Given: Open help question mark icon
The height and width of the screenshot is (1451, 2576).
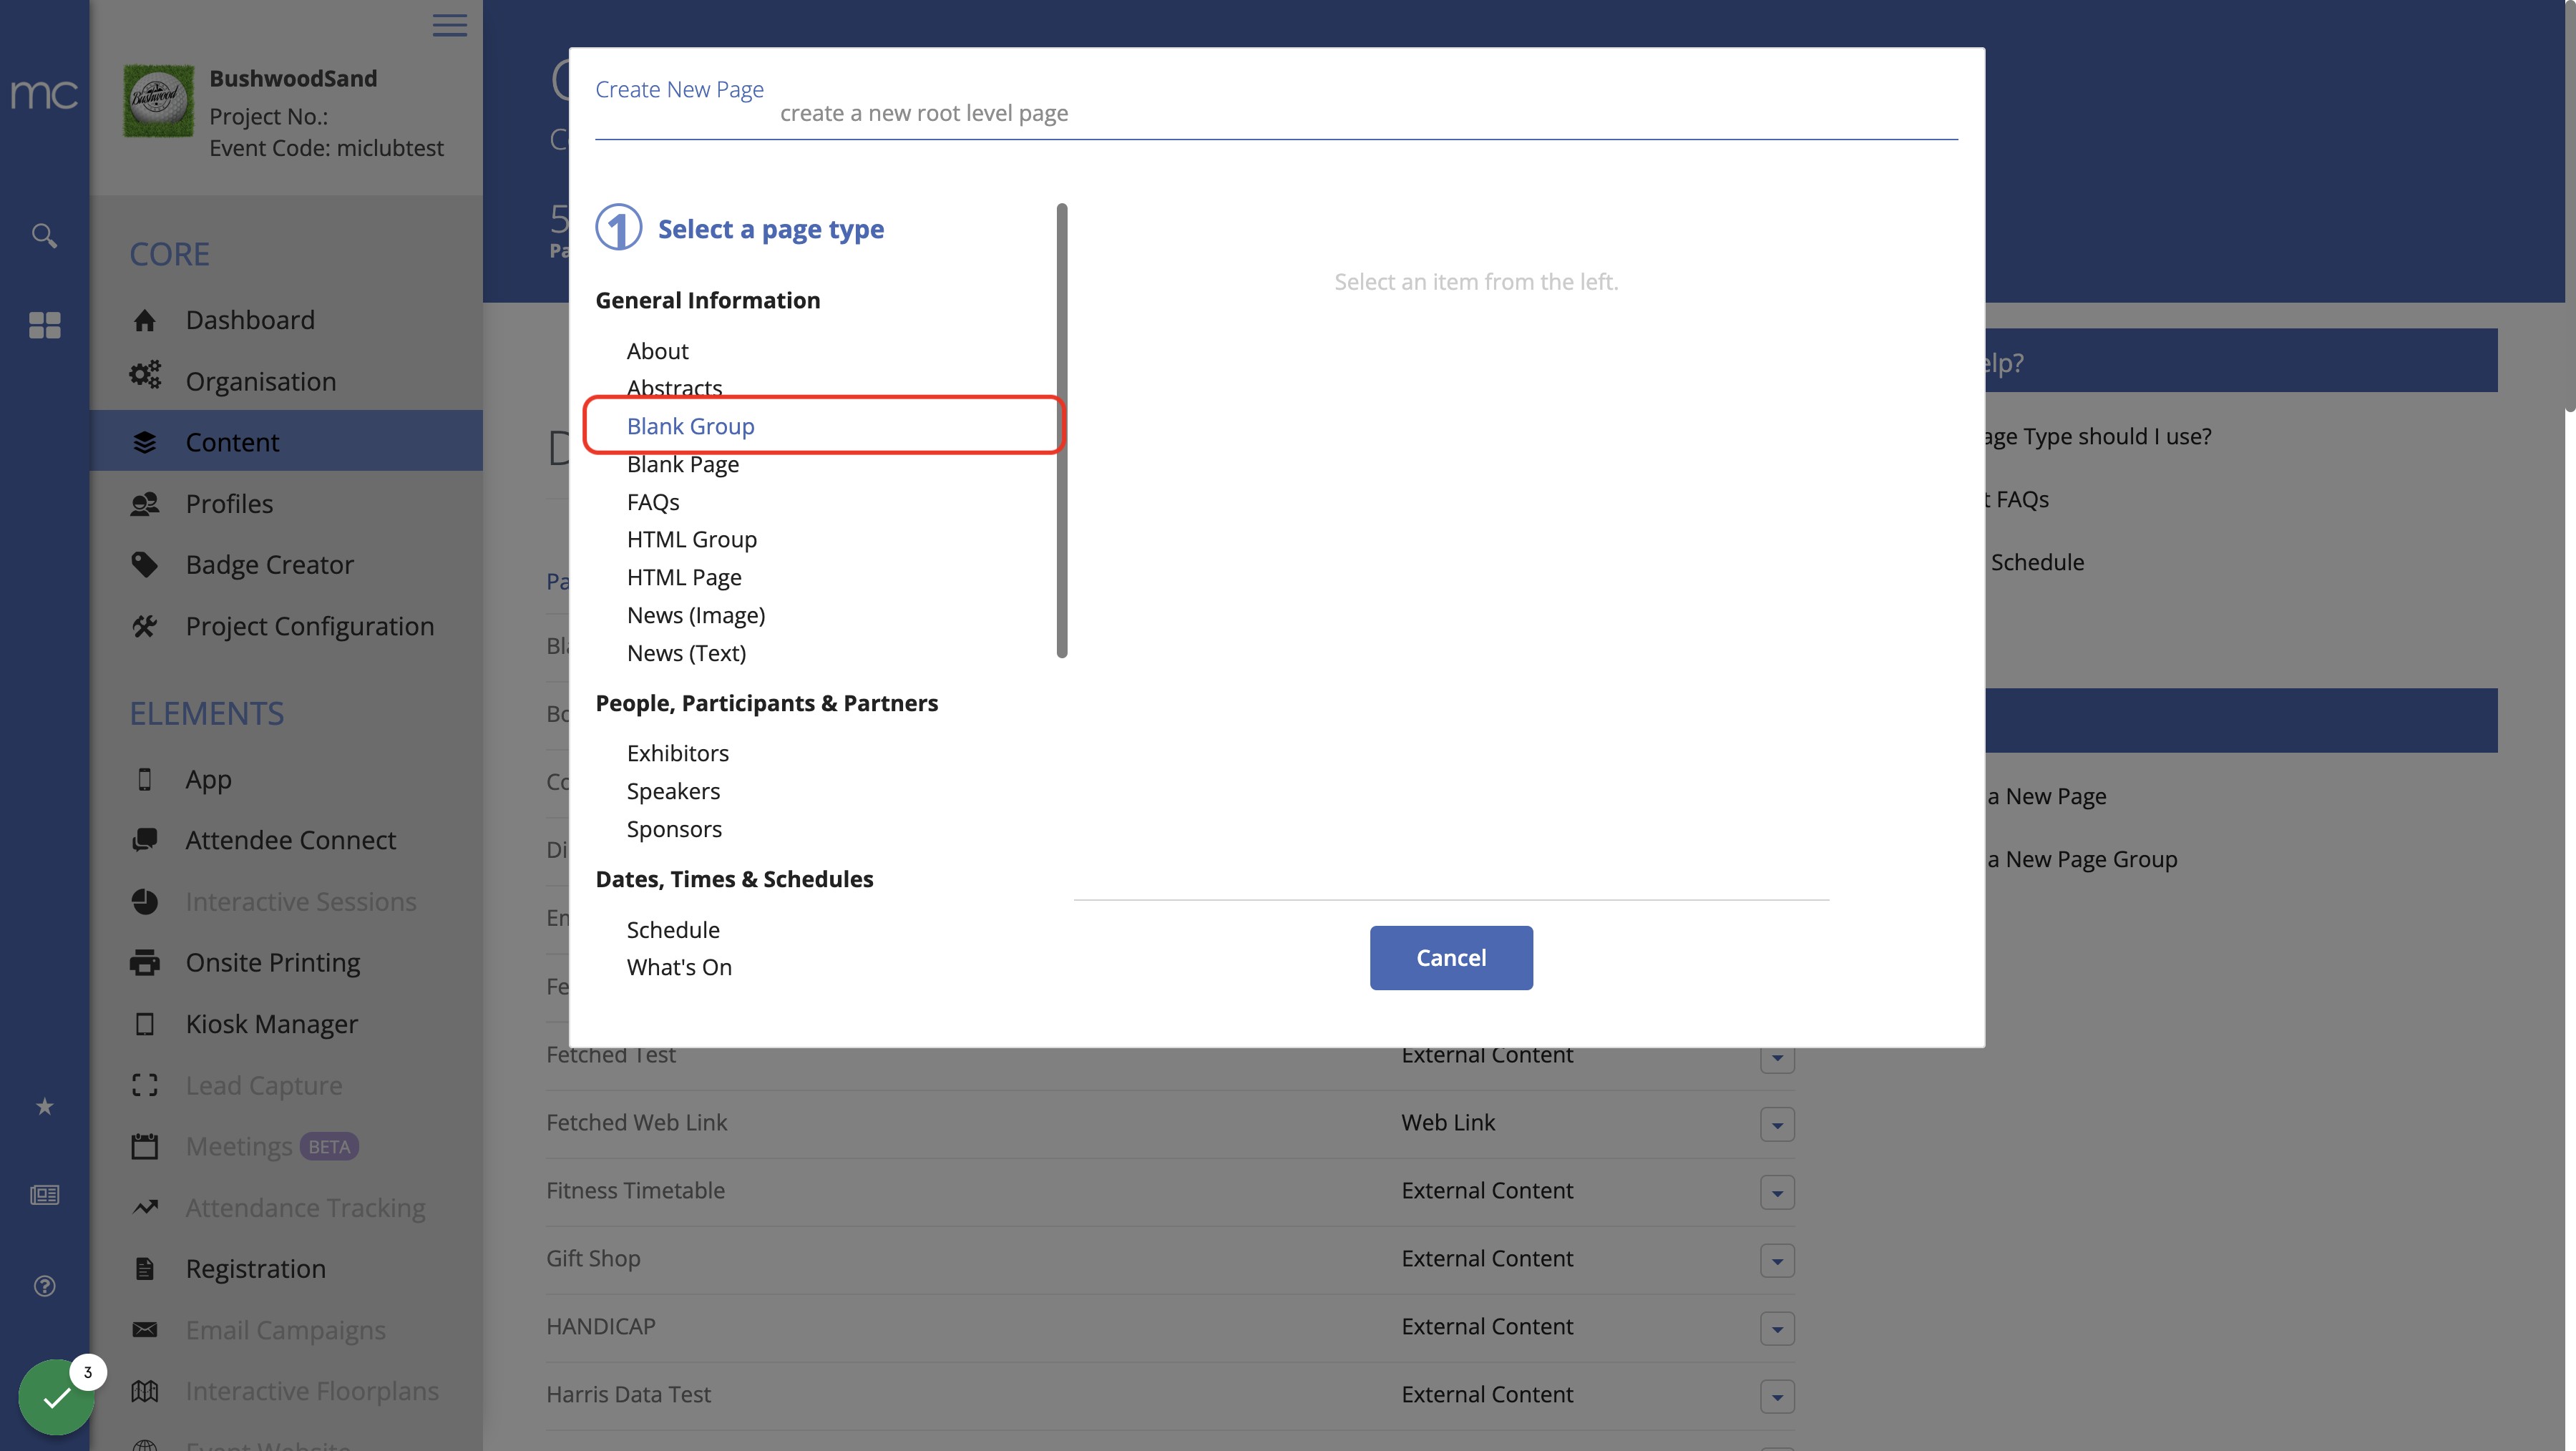Looking at the screenshot, I should 44,1286.
